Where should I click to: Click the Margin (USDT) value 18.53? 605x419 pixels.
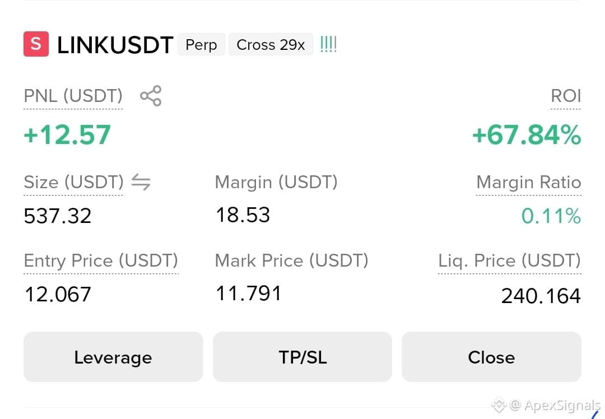click(243, 215)
